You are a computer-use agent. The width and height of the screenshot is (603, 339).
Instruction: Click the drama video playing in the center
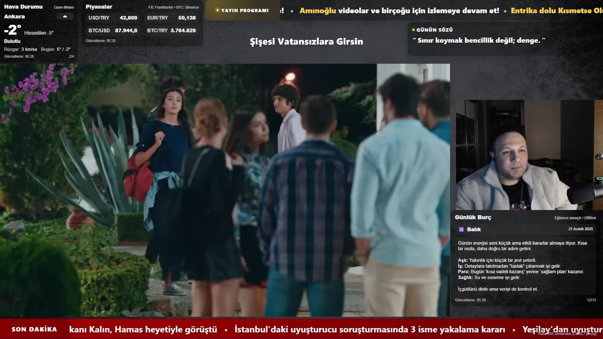pyautogui.click(x=225, y=190)
